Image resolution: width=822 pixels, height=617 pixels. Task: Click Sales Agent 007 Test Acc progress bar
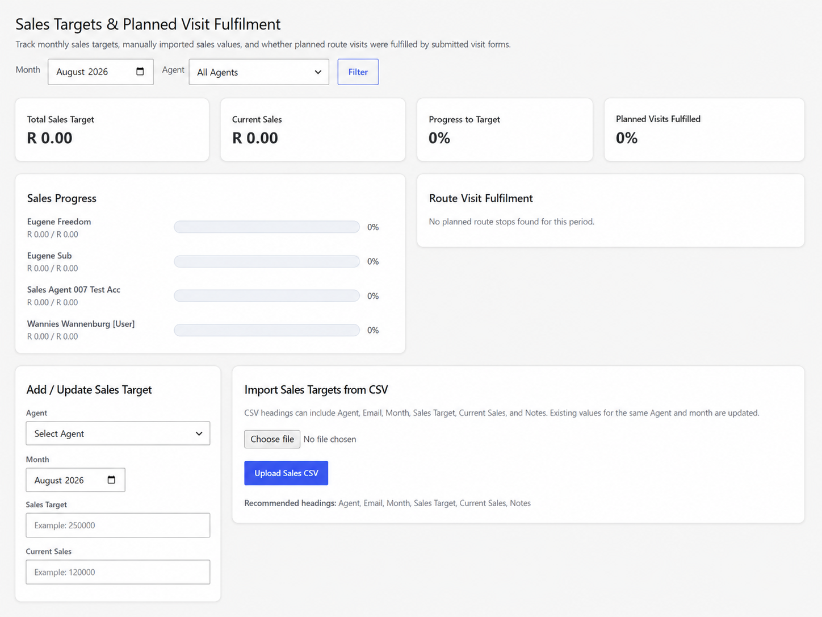pyautogui.click(x=267, y=296)
